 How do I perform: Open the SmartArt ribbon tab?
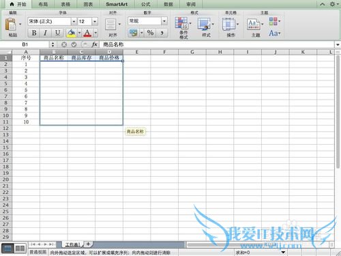tap(117, 4)
